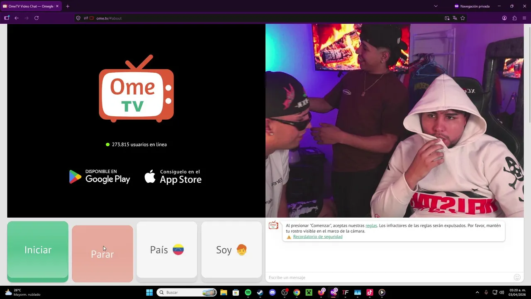Open the Google Play download badge

click(x=100, y=176)
